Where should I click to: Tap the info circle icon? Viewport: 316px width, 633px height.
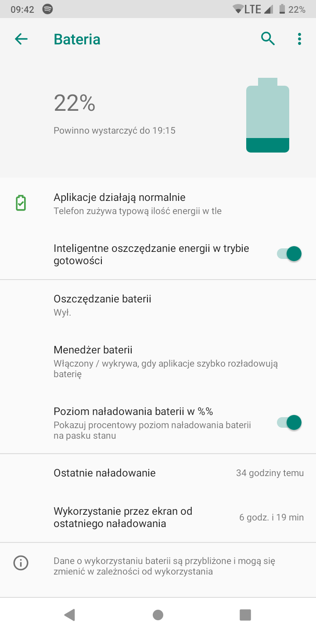click(x=21, y=563)
